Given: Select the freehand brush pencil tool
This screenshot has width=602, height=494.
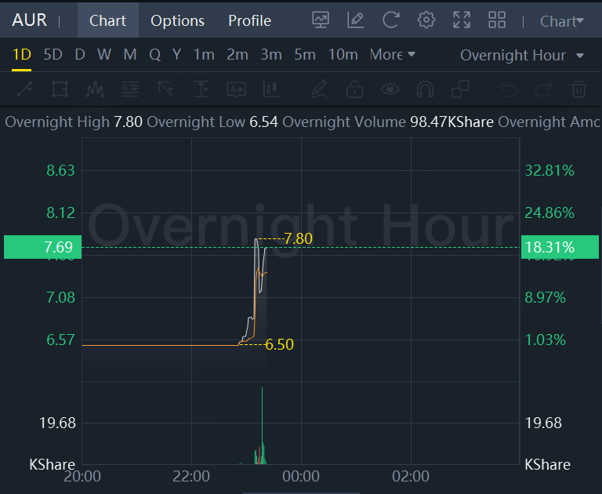Looking at the screenshot, I should click(319, 89).
